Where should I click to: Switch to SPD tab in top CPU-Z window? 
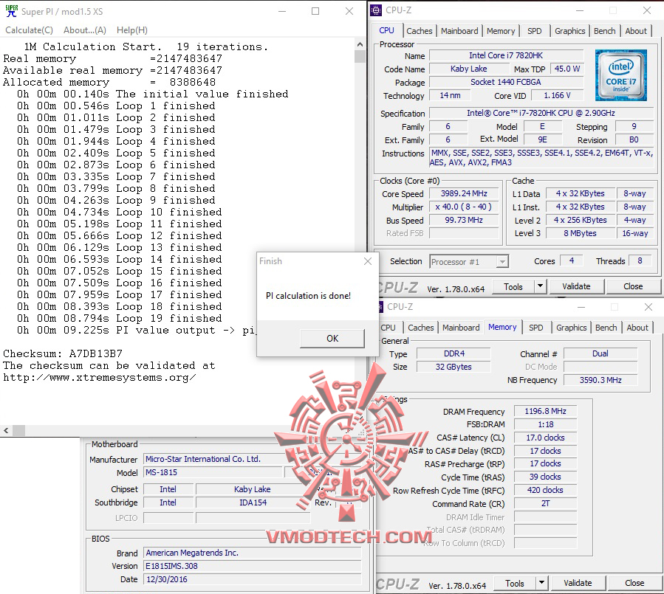tap(535, 31)
